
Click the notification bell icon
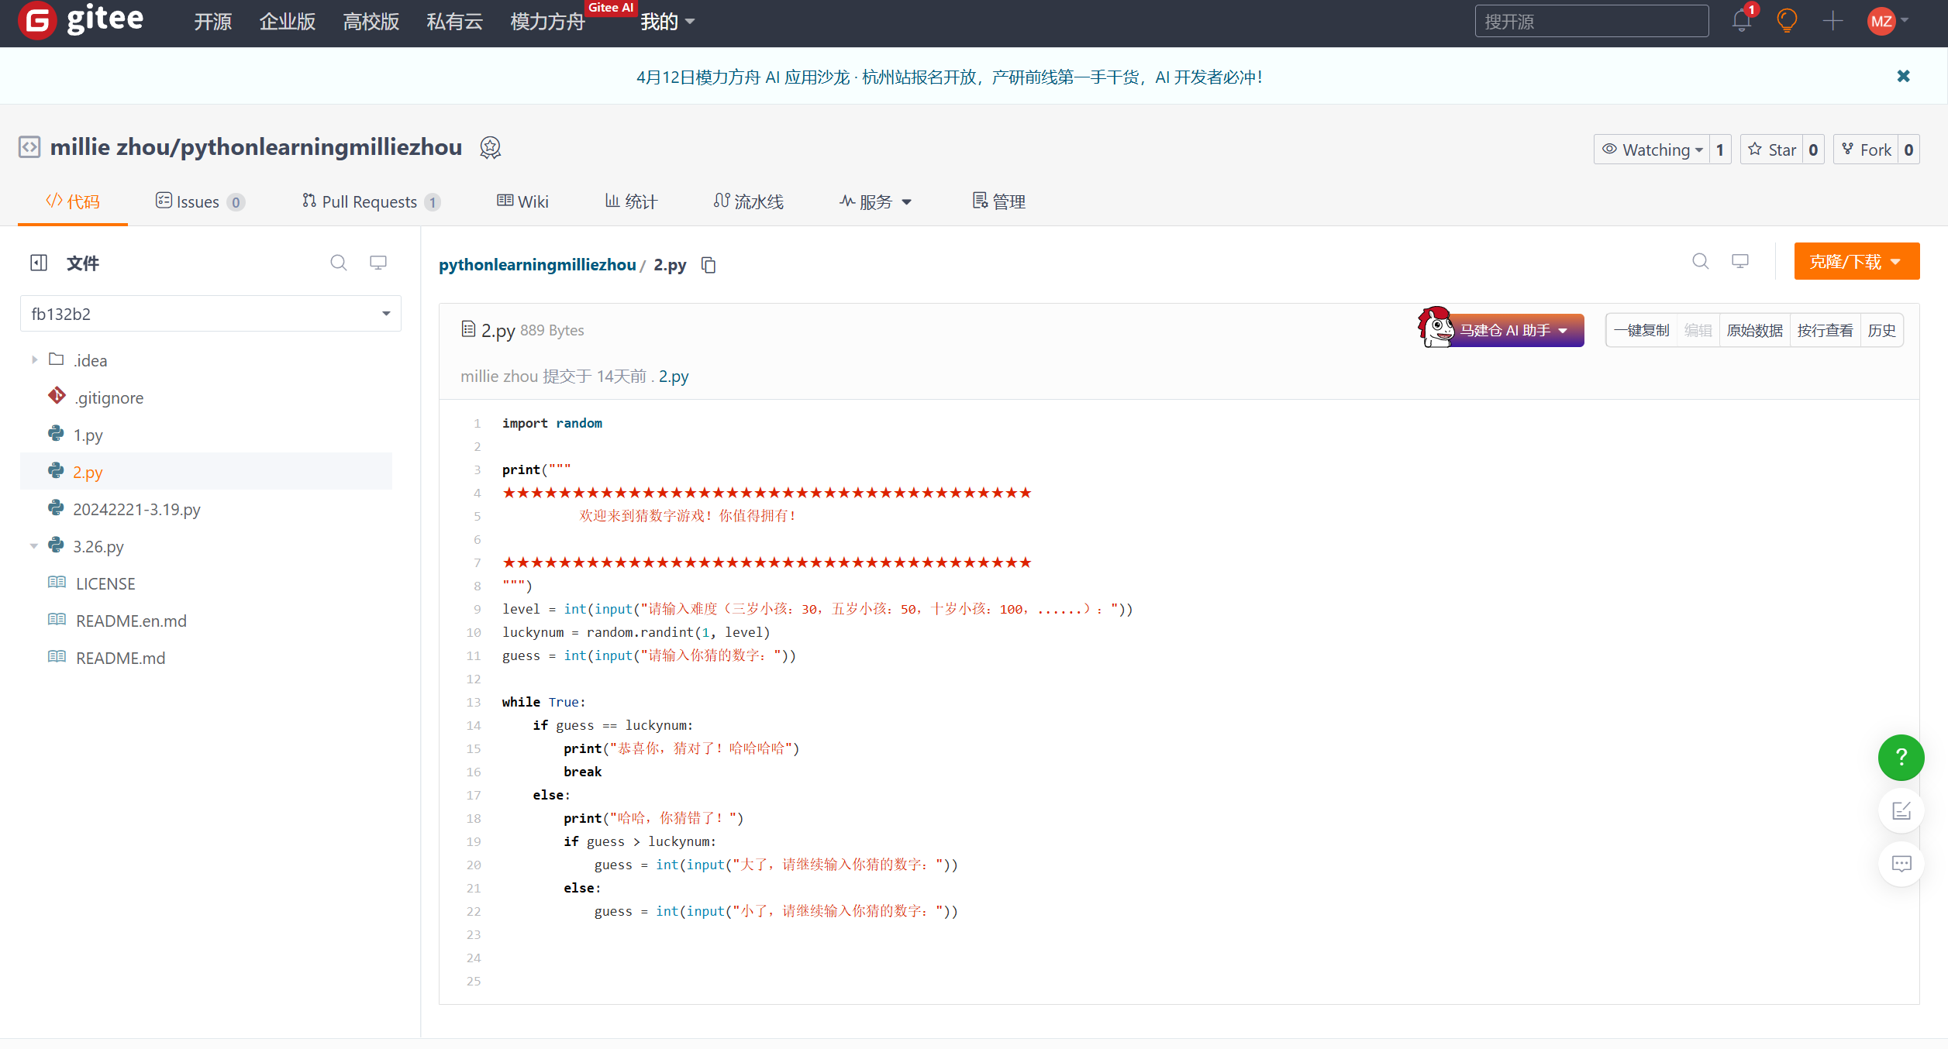pos(1741,21)
